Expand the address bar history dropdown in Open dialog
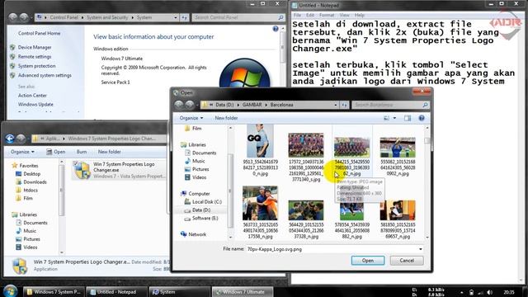The height and width of the screenshot is (297, 528). (x=336, y=105)
